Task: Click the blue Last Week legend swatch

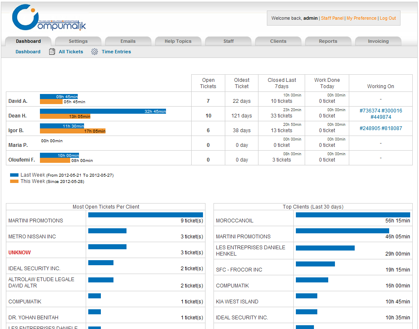Action: pyautogui.click(x=14, y=175)
